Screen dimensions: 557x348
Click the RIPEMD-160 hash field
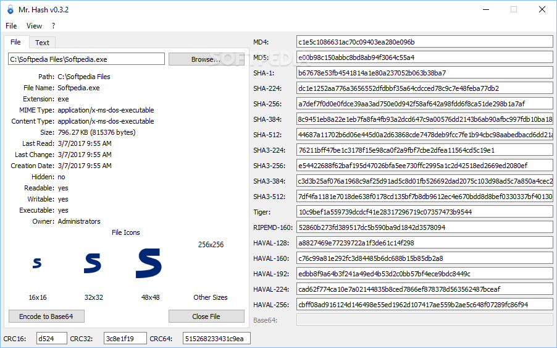point(424,227)
